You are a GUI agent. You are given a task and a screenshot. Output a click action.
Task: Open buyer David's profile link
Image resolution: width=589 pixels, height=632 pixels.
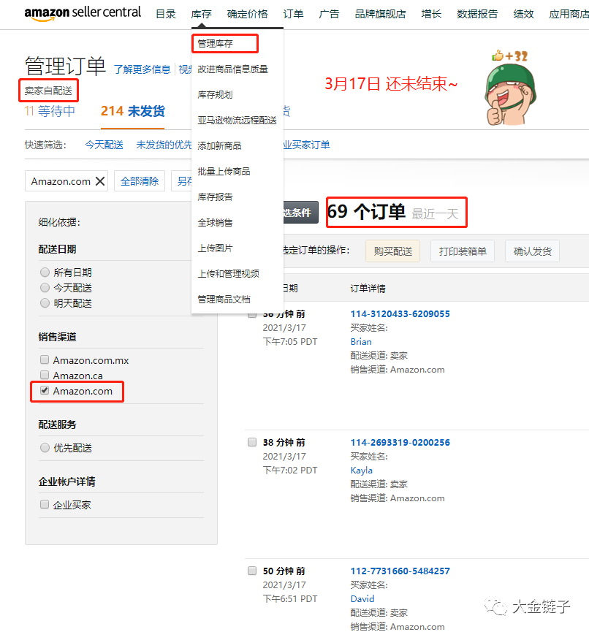pyautogui.click(x=362, y=599)
